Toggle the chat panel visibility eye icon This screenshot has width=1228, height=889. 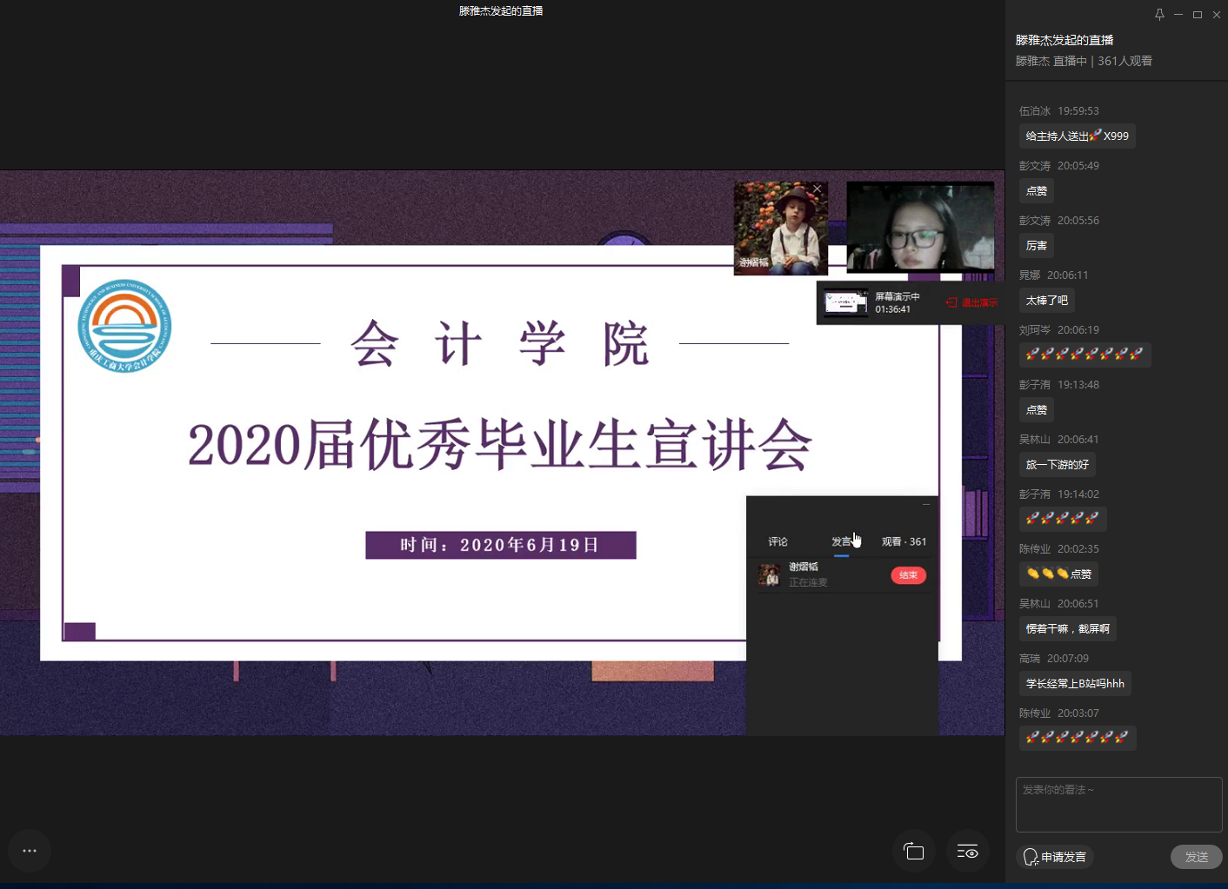(967, 852)
